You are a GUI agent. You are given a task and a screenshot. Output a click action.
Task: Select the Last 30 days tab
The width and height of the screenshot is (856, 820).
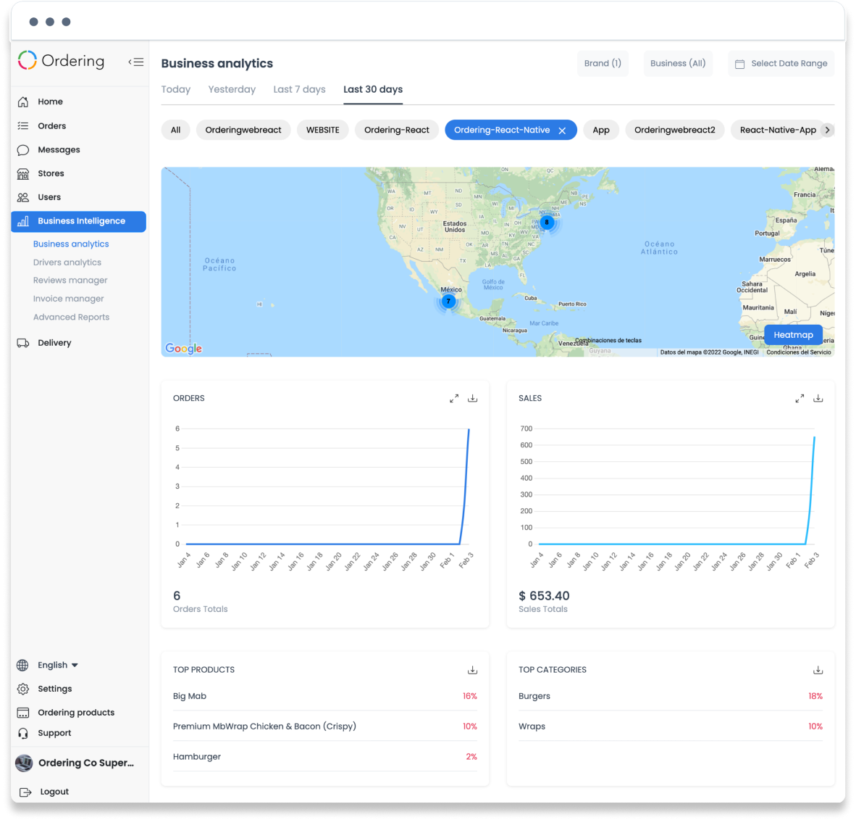(373, 90)
